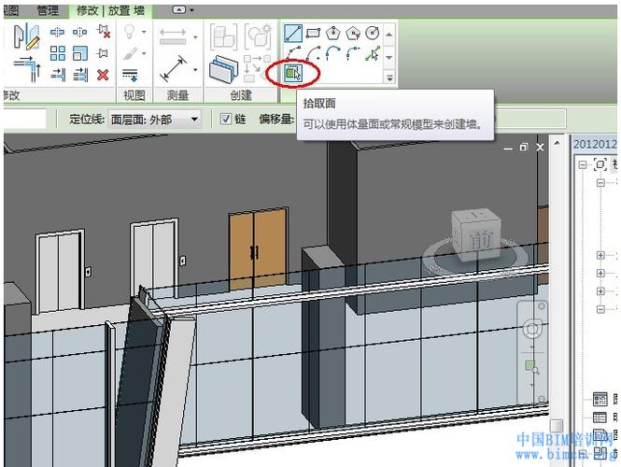621x467 pixels.
Task: Click the red X Delete tool
Action: pyautogui.click(x=103, y=75)
